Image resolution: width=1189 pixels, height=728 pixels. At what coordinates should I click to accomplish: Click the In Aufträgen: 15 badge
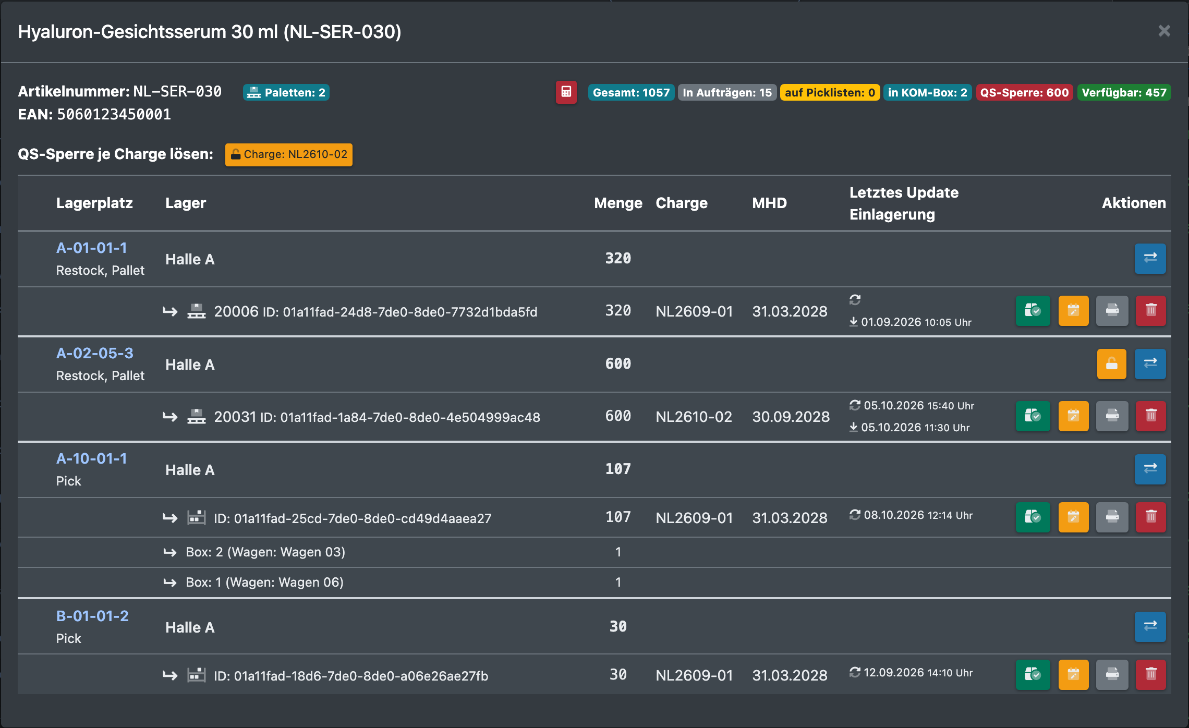pos(727,92)
